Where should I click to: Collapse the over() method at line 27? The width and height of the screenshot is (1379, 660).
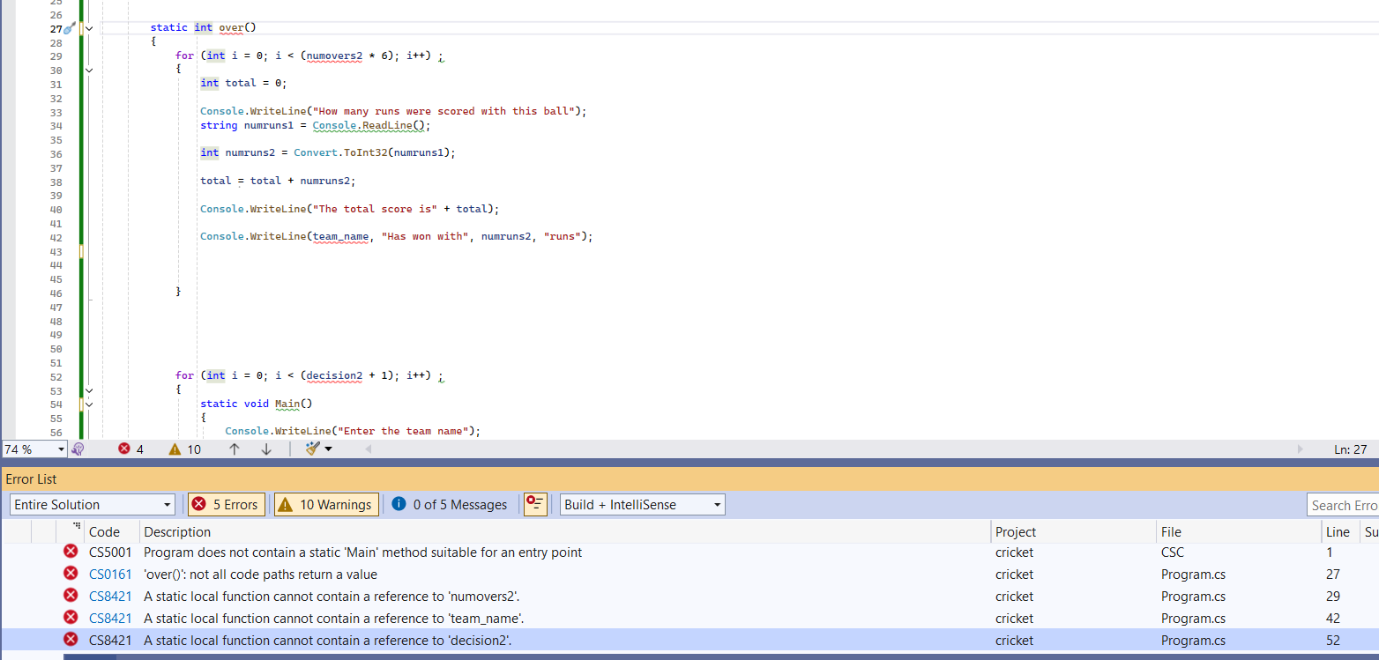click(89, 28)
